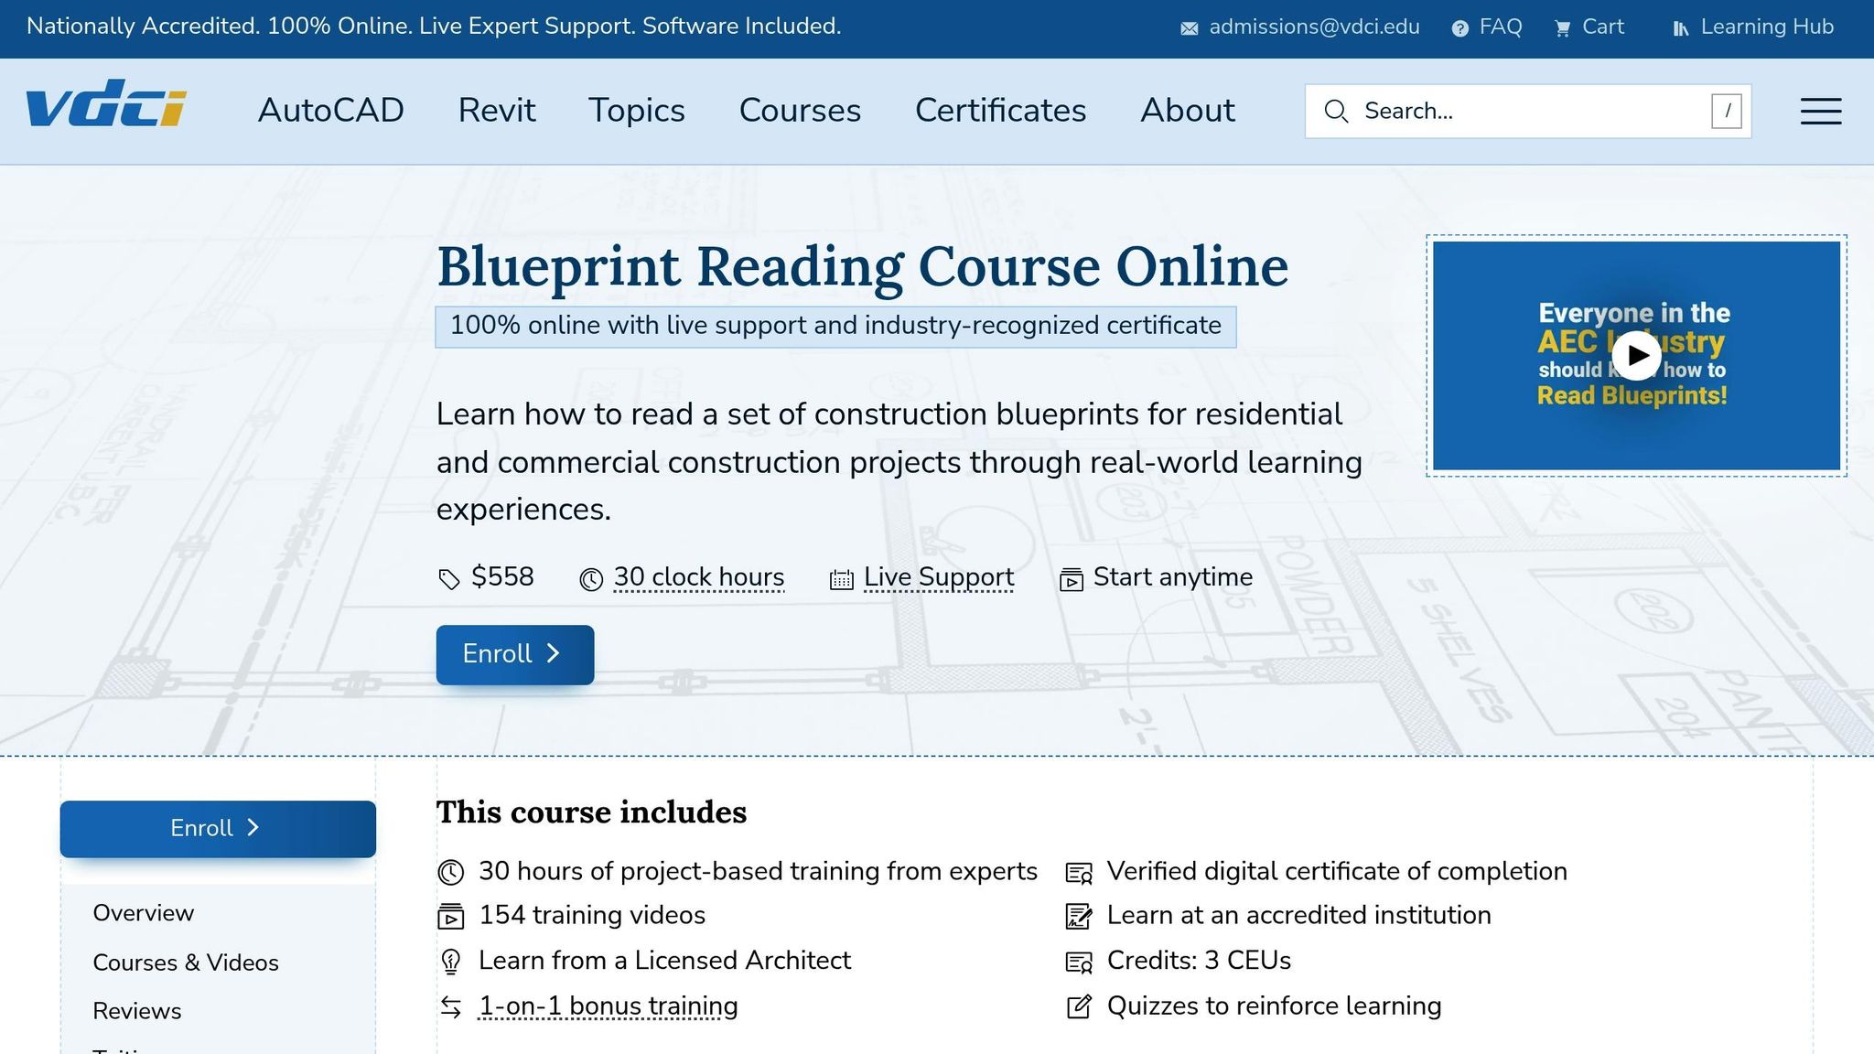The width and height of the screenshot is (1874, 1054).
Task: Open the AutoCAD menu
Action: (x=330, y=111)
